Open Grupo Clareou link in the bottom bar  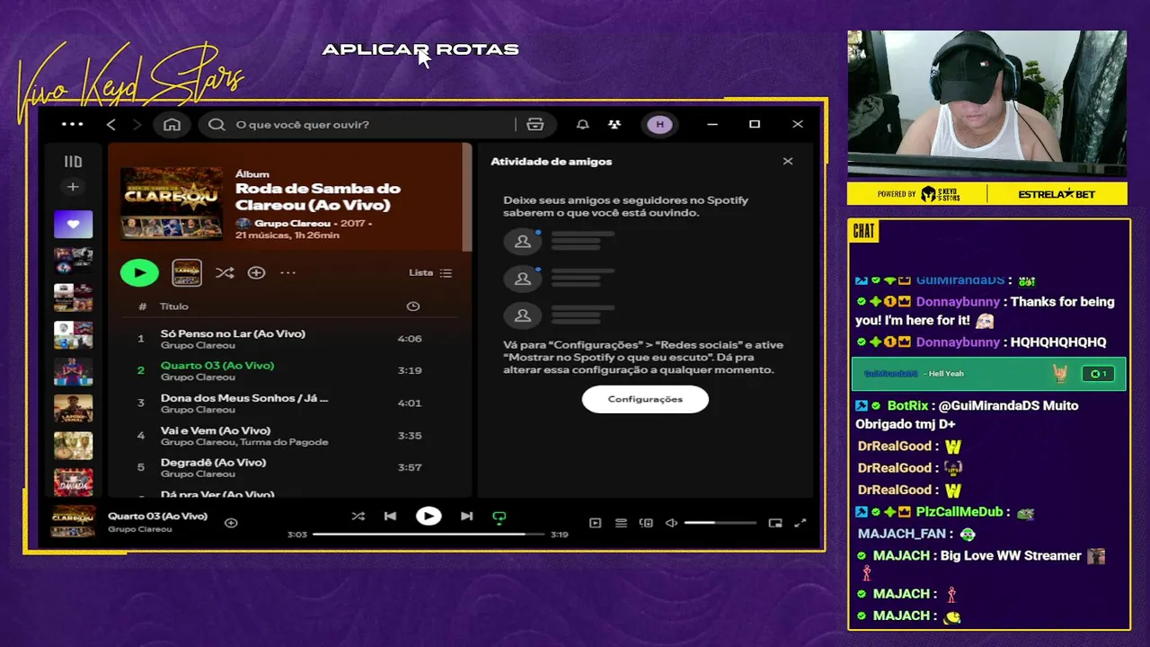(140, 529)
